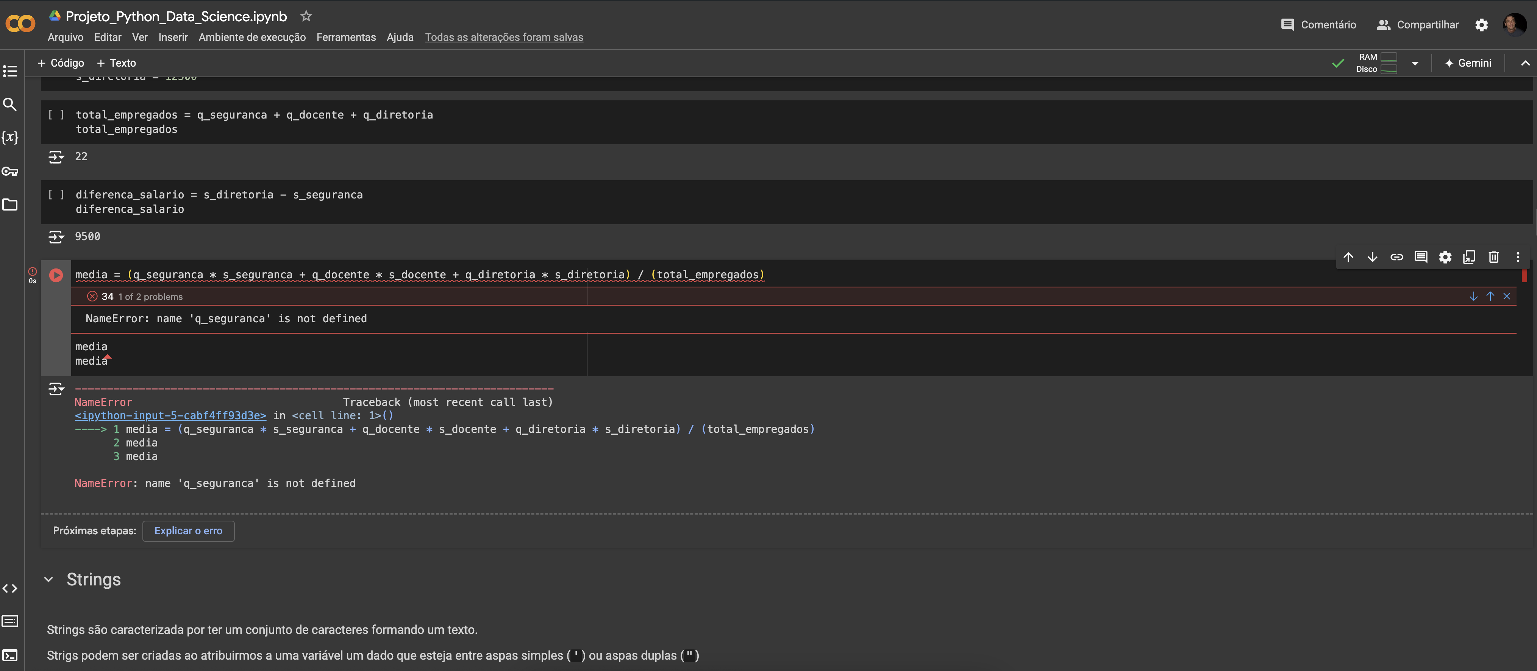Click the Strings heading text
This screenshot has height=671, width=1537.
(x=94, y=579)
